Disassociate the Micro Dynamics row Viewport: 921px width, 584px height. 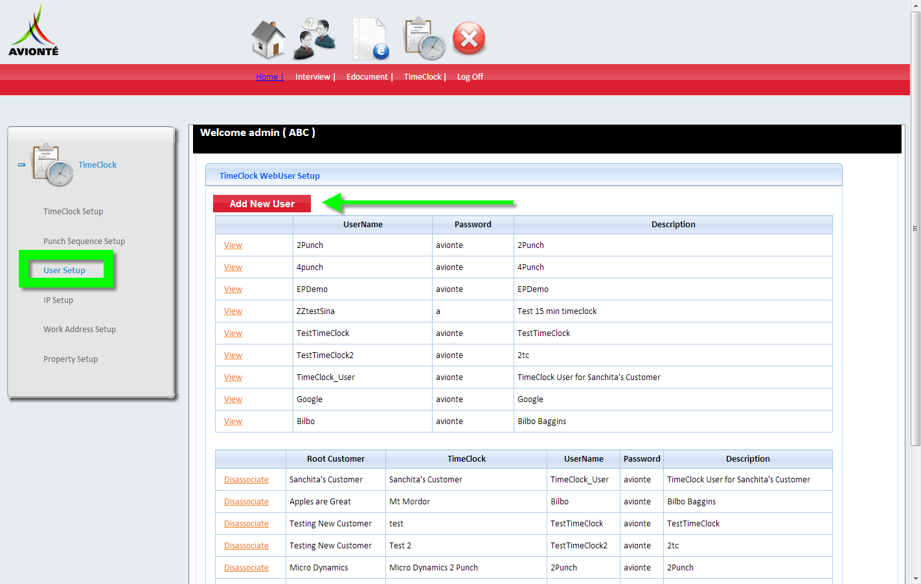point(246,568)
